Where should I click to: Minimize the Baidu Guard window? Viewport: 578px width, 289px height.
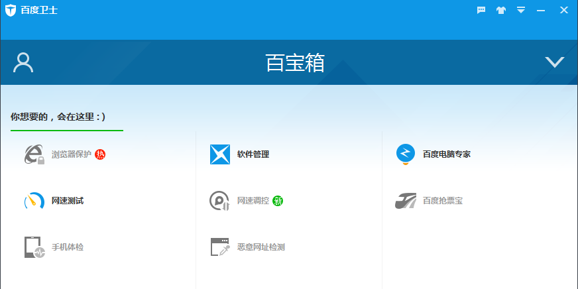coord(541,11)
